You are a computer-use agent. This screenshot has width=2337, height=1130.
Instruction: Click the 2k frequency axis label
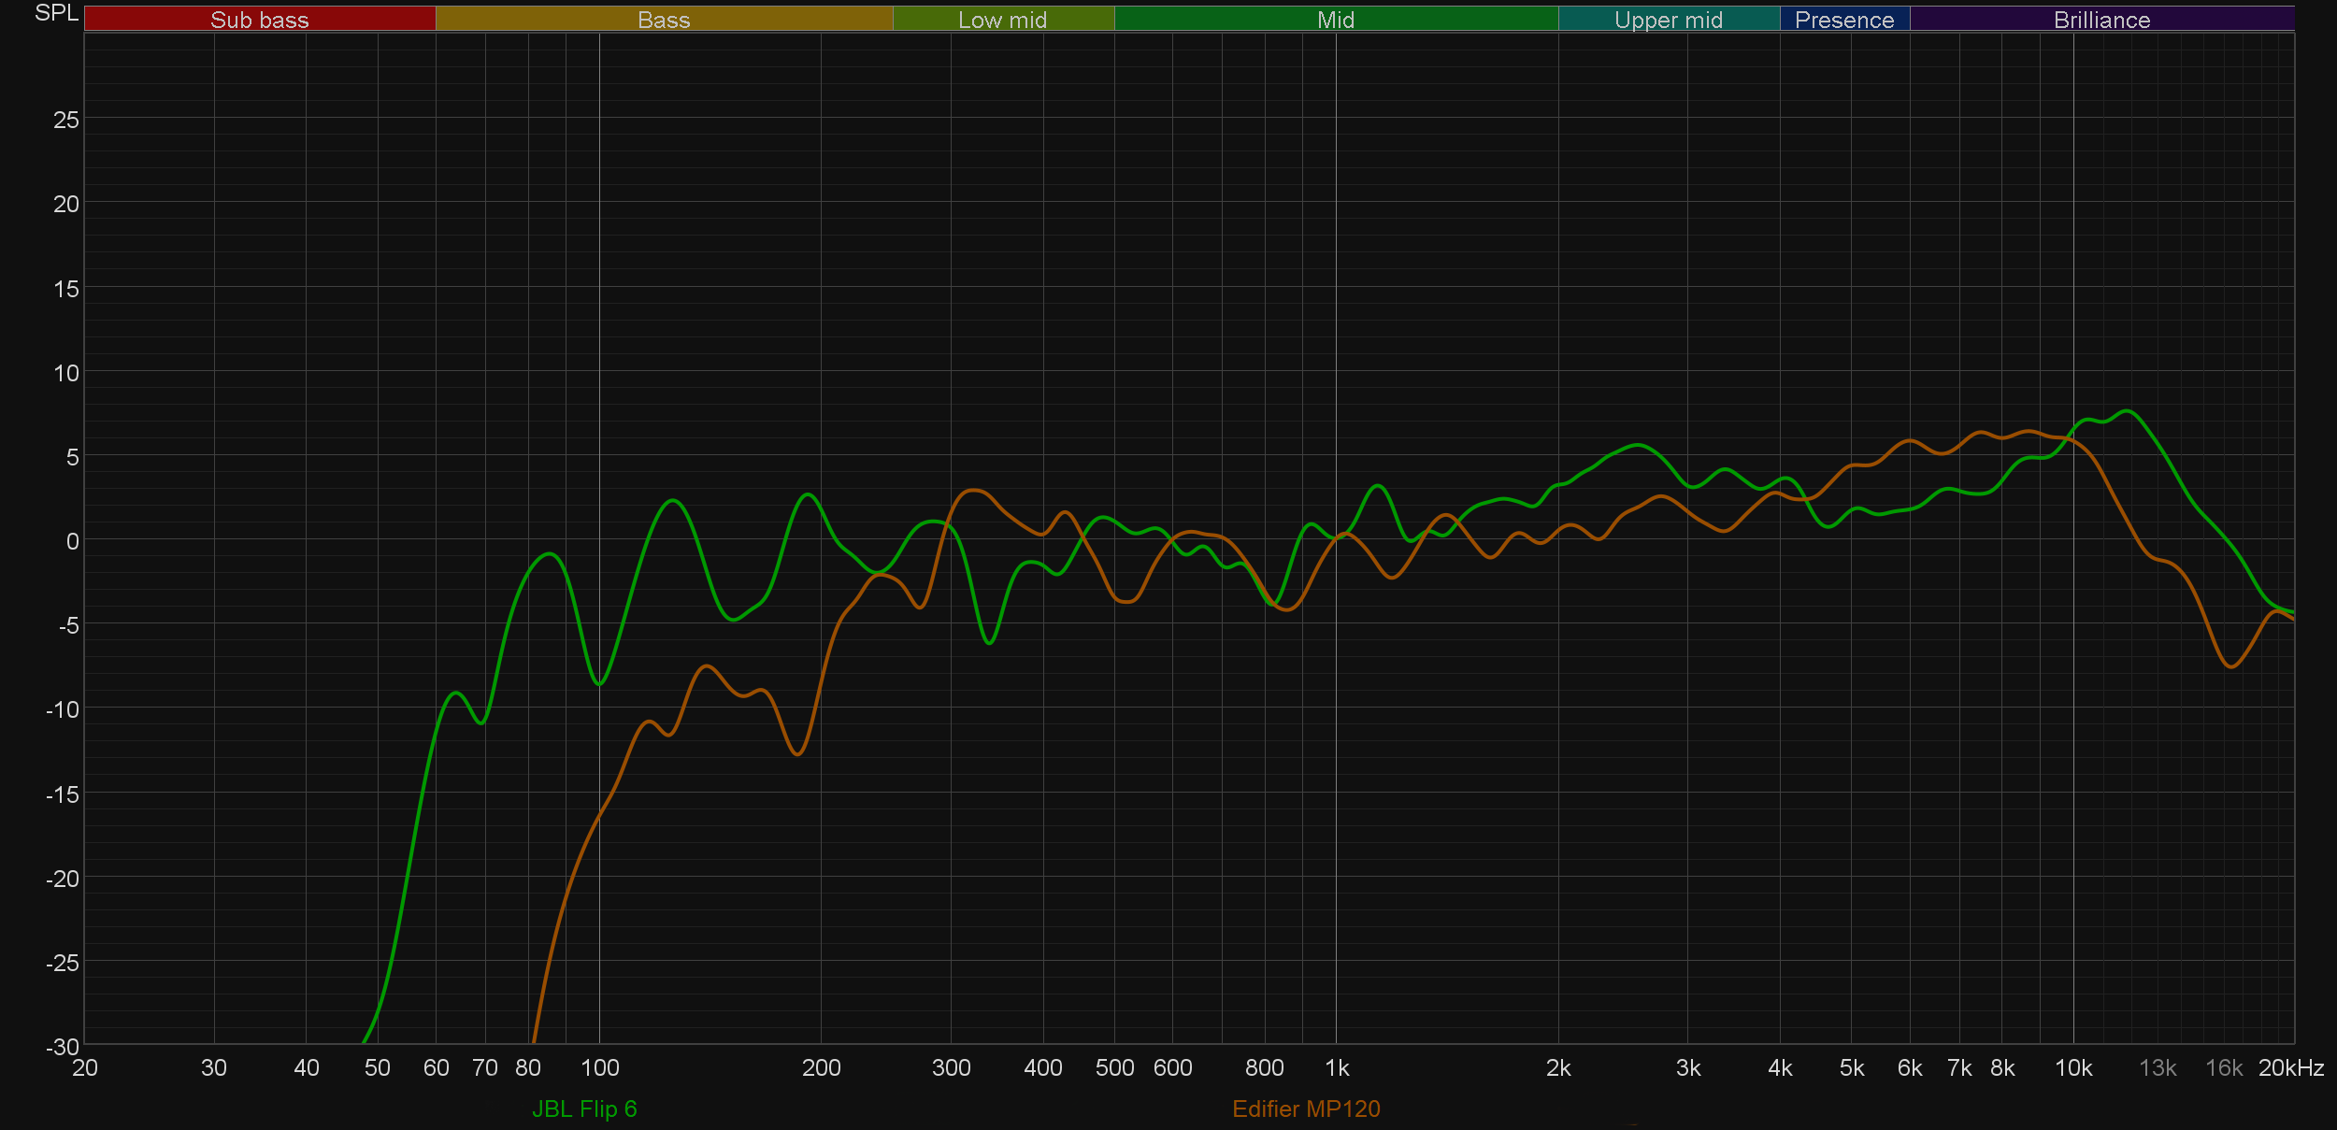click(x=1557, y=1067)
